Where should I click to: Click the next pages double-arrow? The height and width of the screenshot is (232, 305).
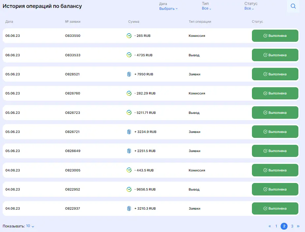pyautogui.click(x=298, y=226)
